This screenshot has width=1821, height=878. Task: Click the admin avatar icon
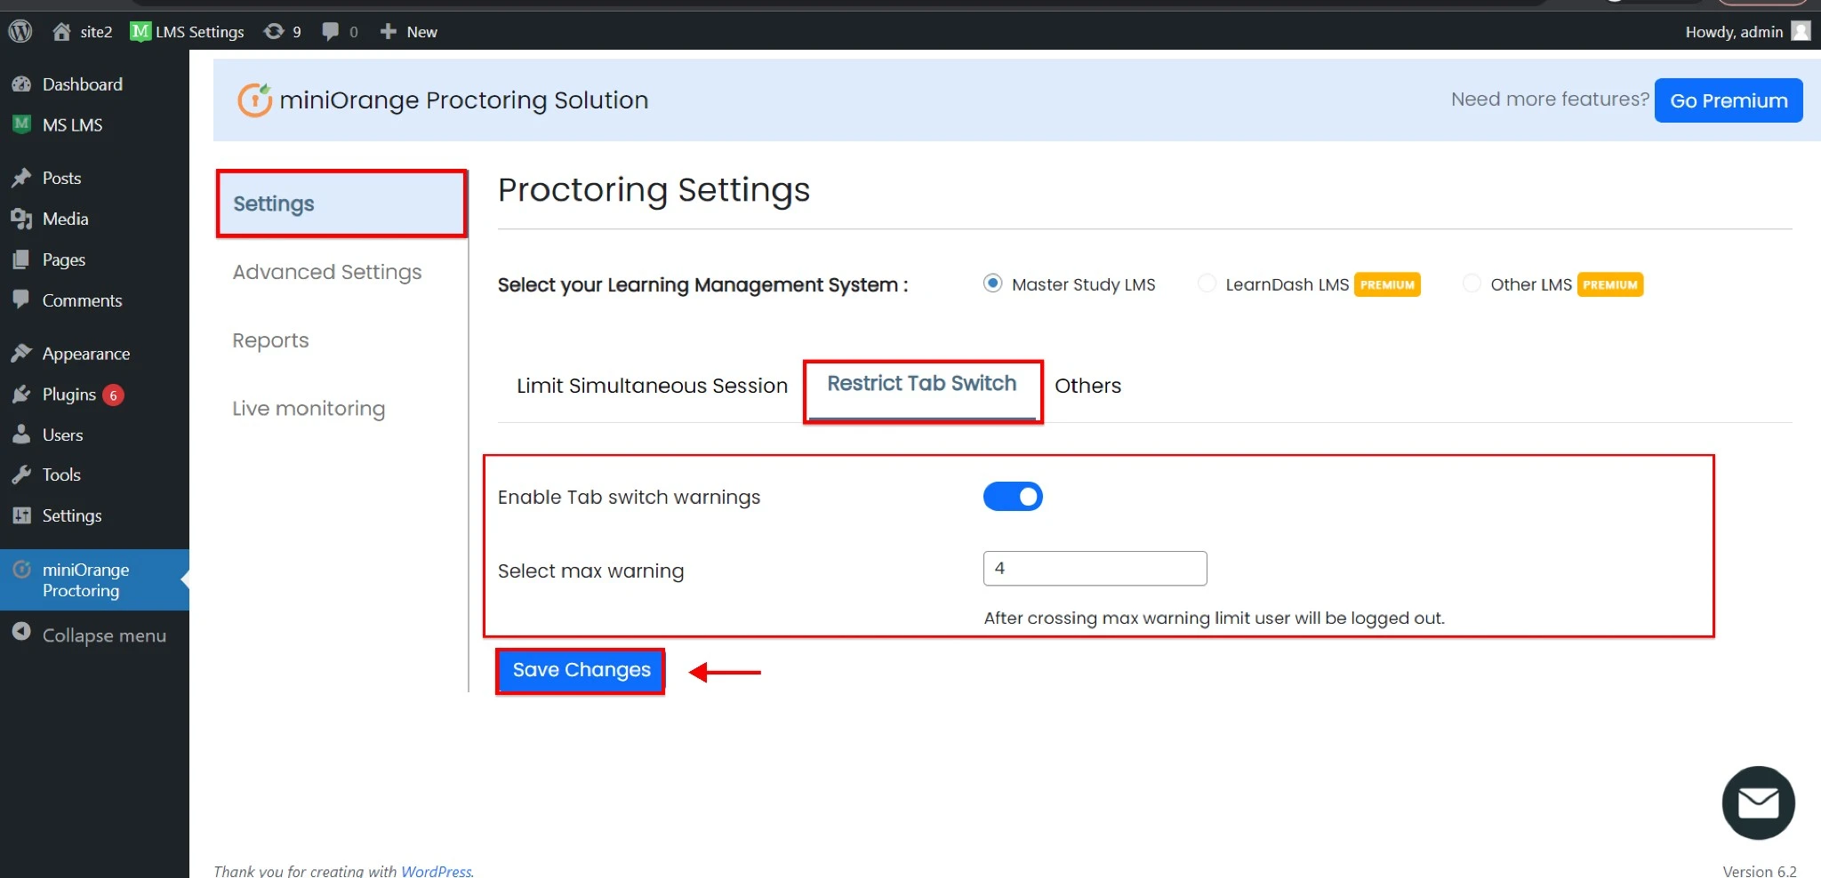click(1801, 31)
